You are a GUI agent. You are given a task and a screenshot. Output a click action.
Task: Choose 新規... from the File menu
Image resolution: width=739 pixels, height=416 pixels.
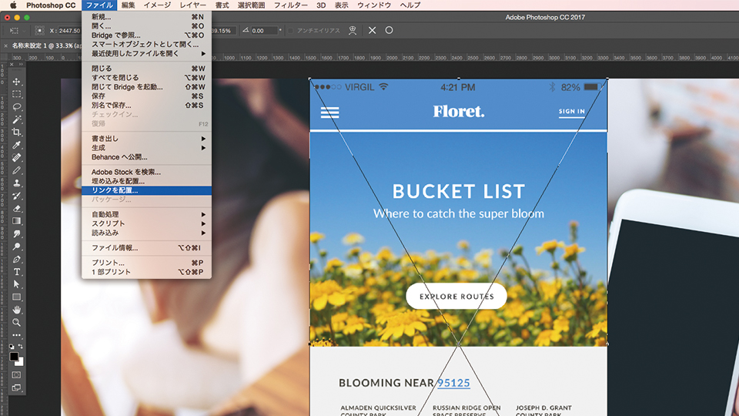[146, 16]
